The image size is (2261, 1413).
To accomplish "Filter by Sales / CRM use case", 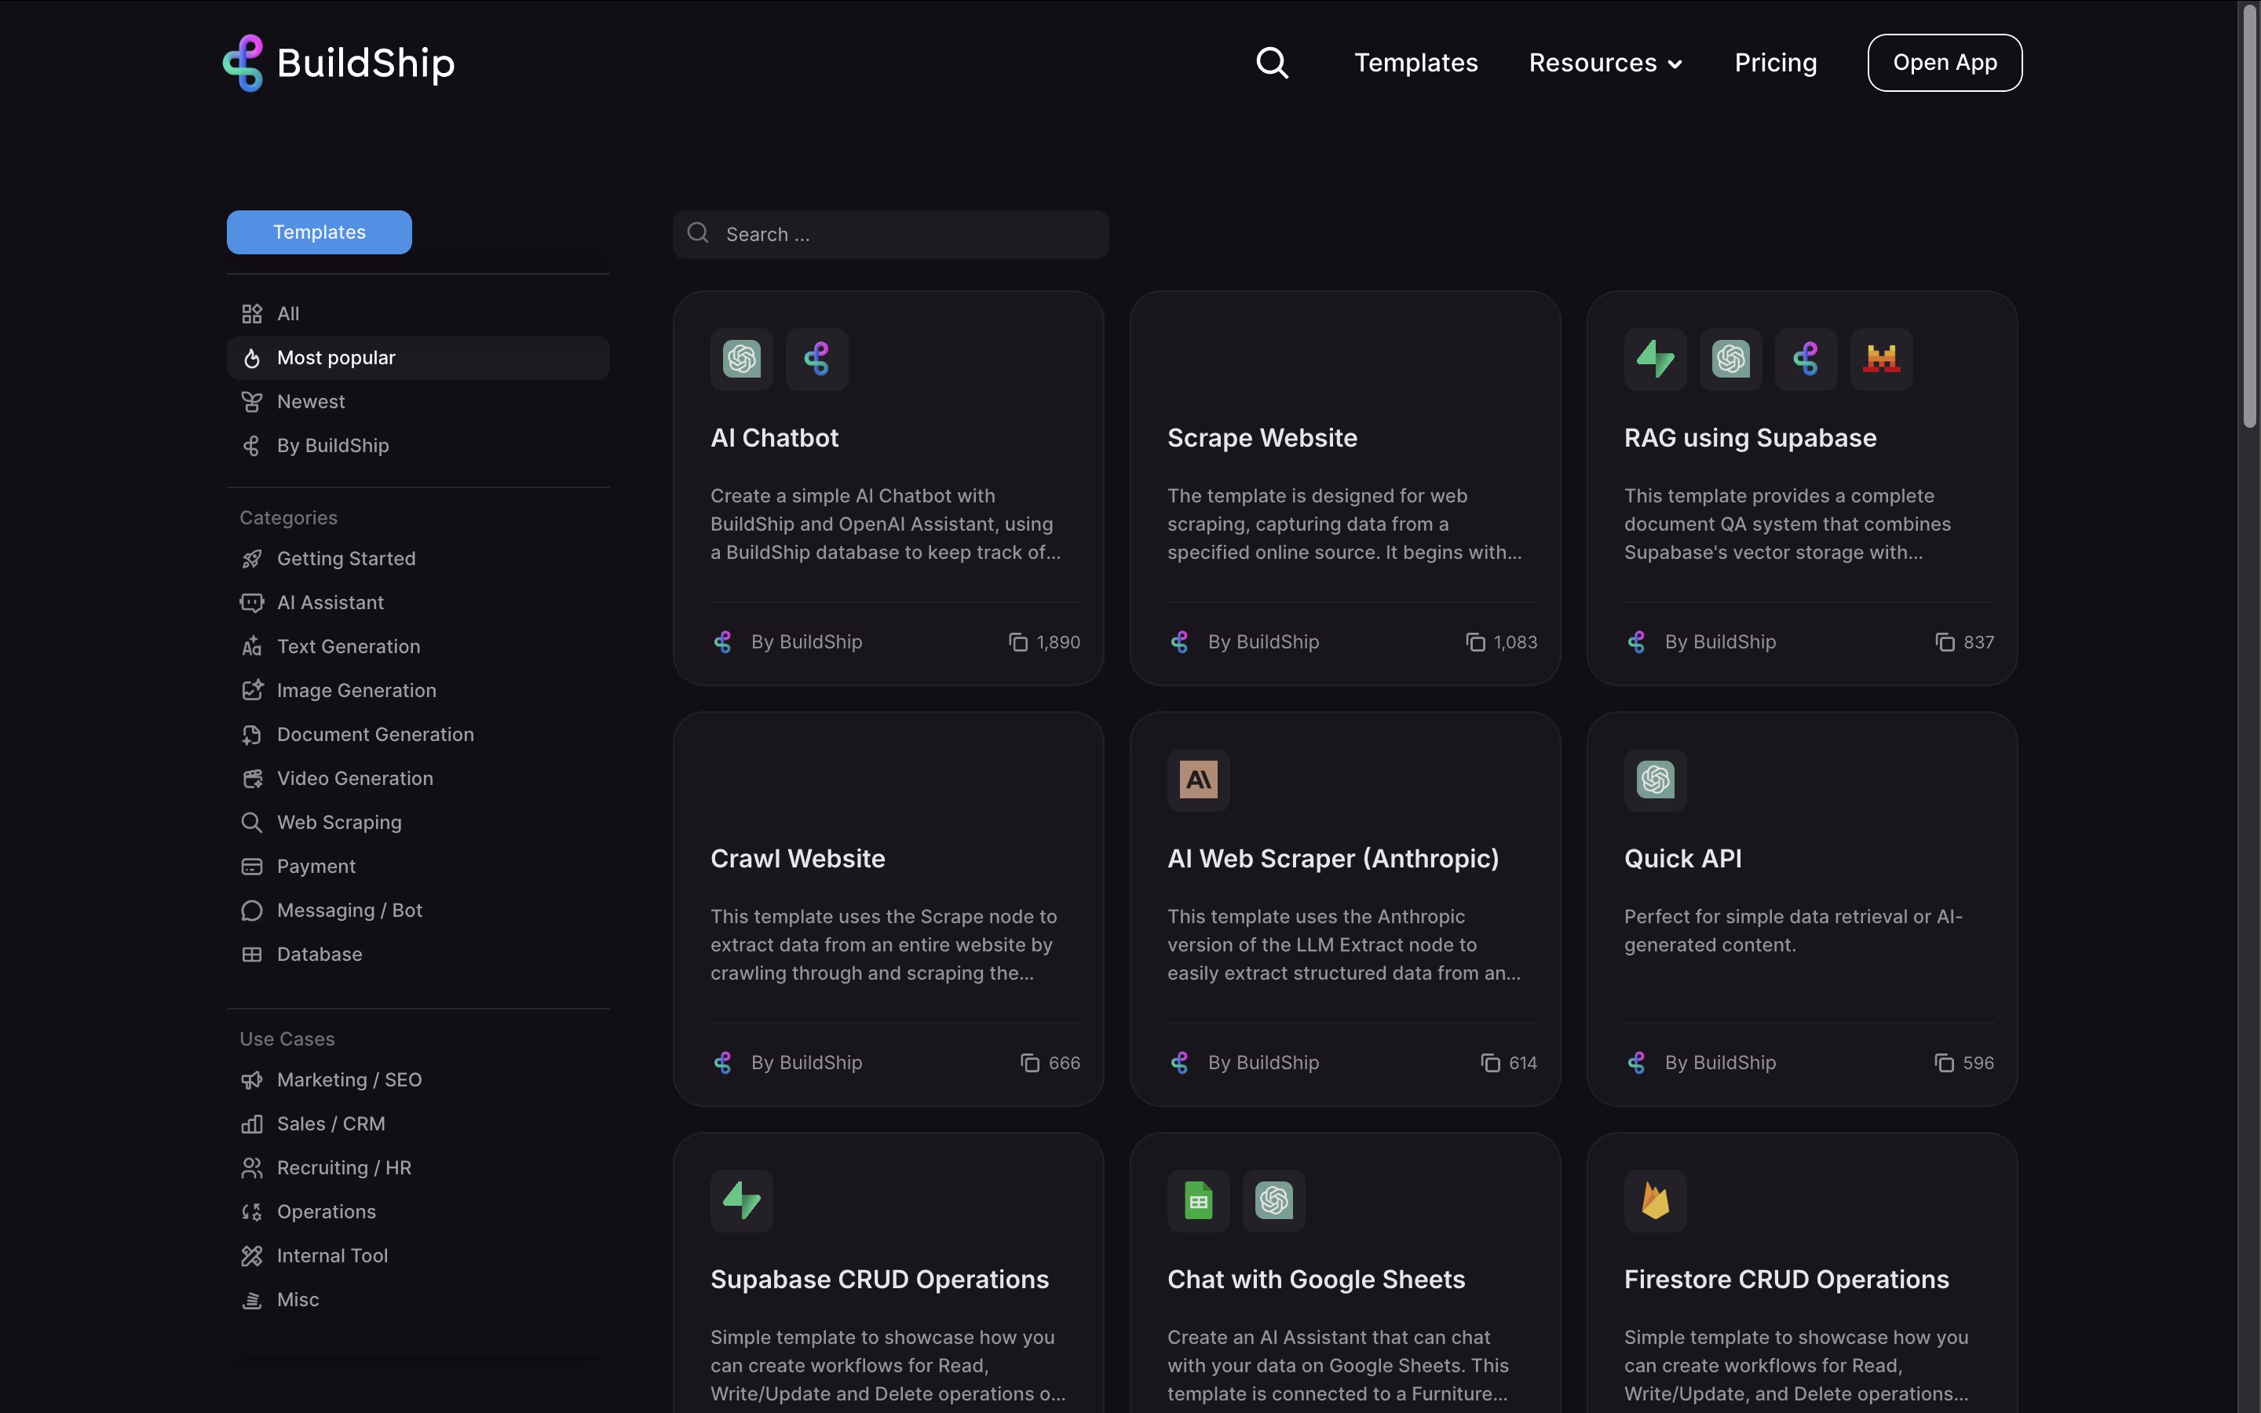I will point(418,1124).
